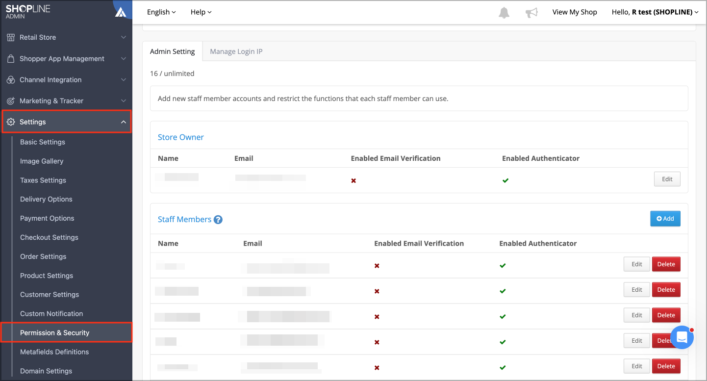
Task: Open Customer Settings in sidebar
Action: click(50, 295)
